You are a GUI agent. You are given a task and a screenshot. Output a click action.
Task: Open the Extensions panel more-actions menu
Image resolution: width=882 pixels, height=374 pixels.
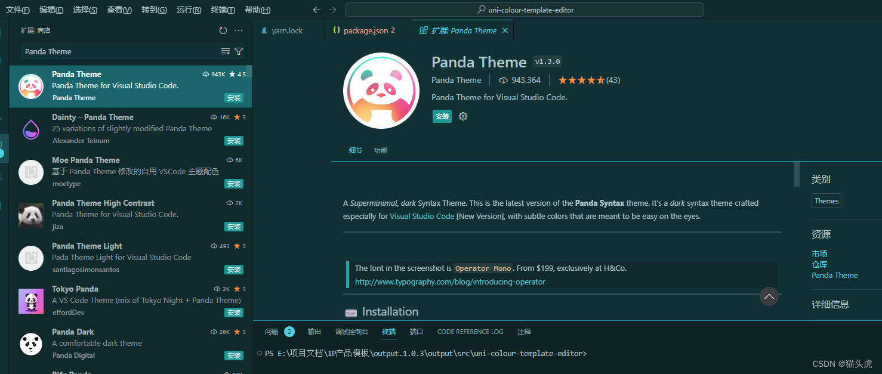(x=238, y=30)
